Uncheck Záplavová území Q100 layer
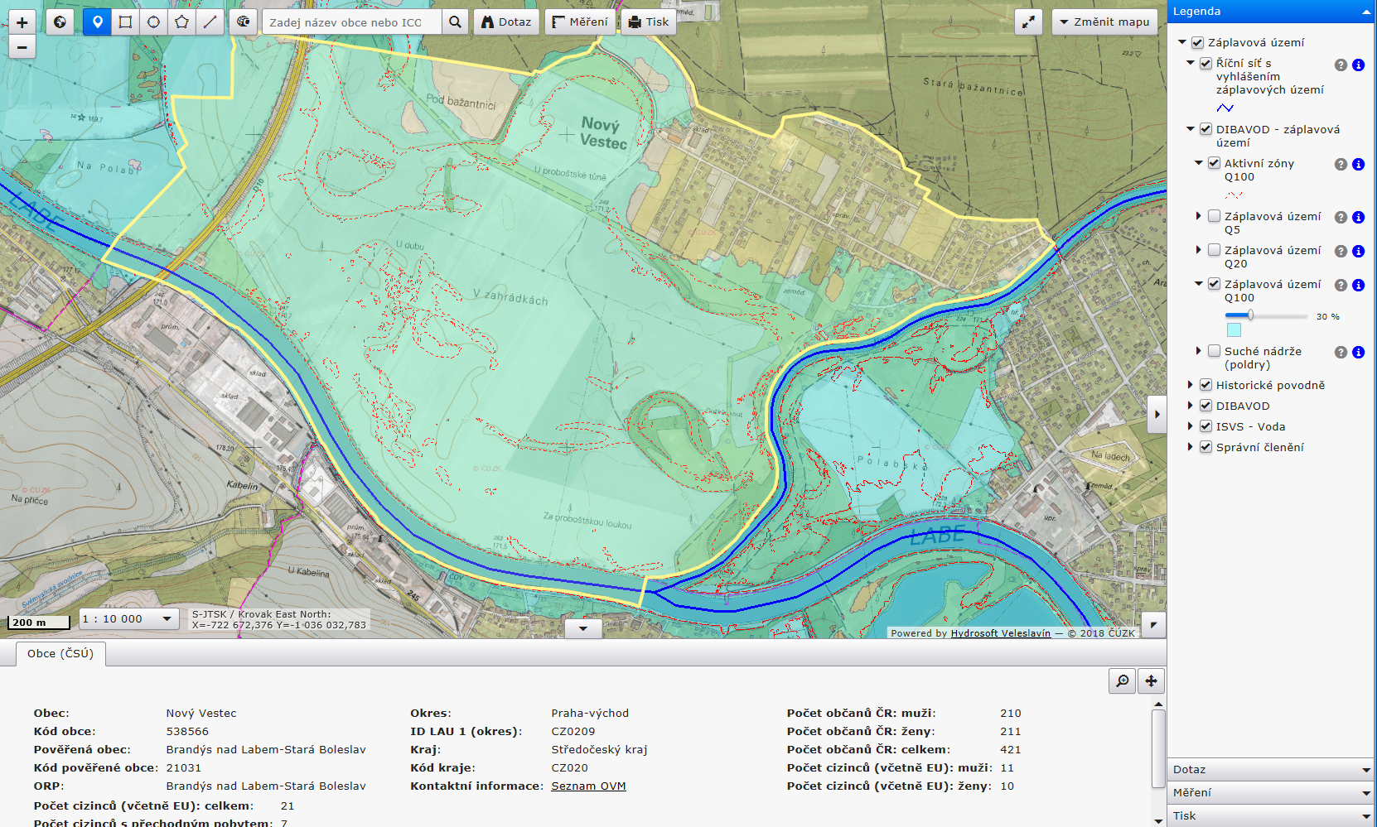Viewport: 1377px width, 827px height. tap(1214, 284)
